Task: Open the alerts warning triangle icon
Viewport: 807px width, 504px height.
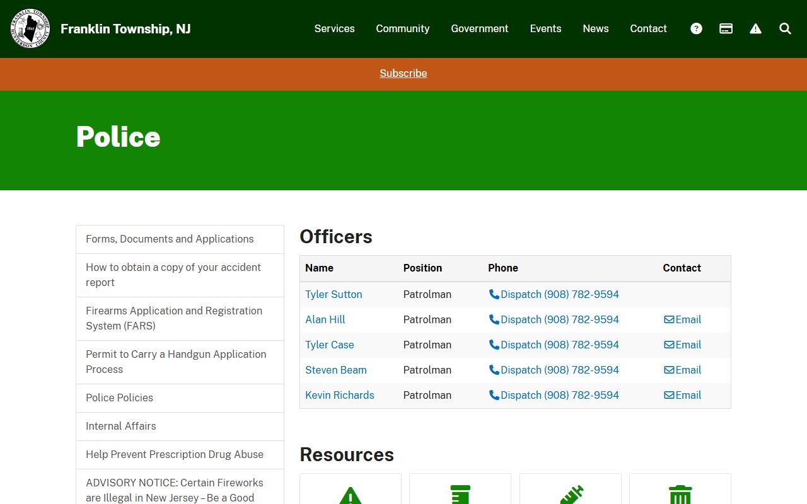Action: [x=755, y=28]
